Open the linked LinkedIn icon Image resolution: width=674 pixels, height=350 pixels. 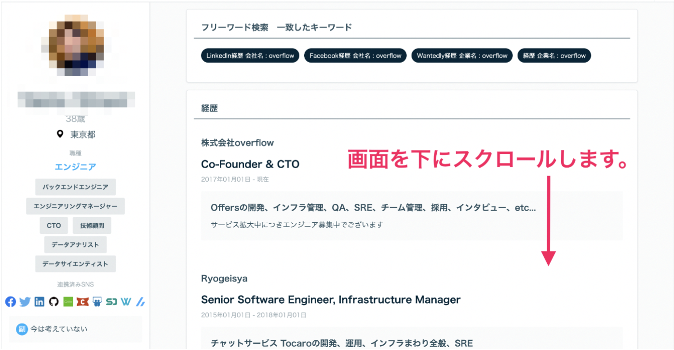(x=40, y=302)
